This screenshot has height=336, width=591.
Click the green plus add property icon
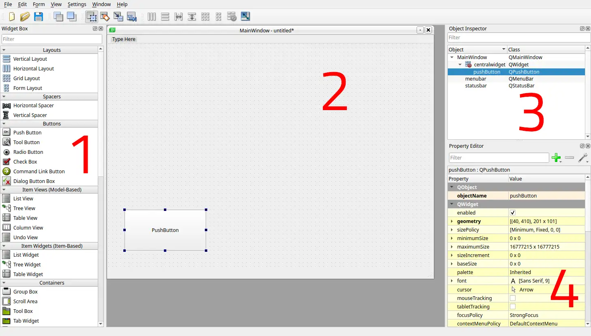tap(556, 158)
